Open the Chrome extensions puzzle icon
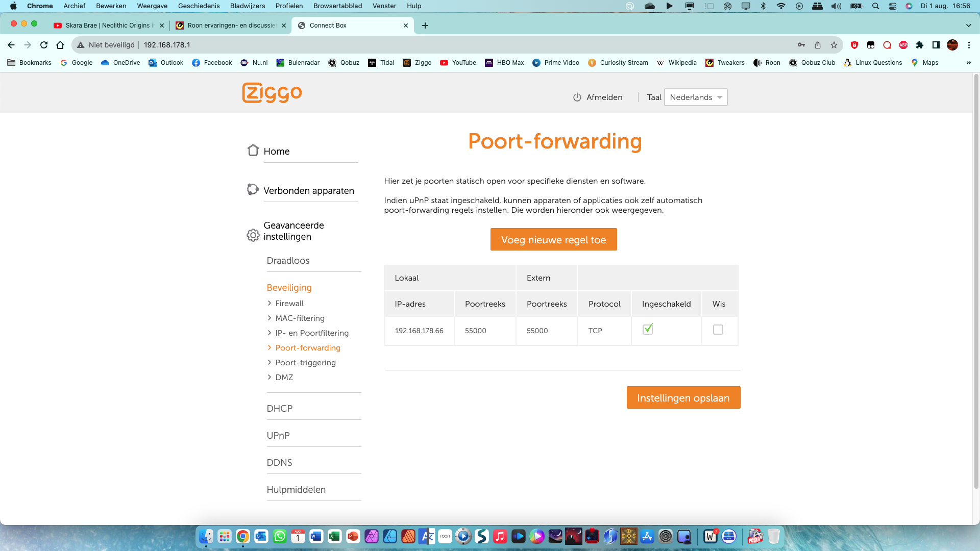Viewport: 980px width, 551px height. click(920, 45)
